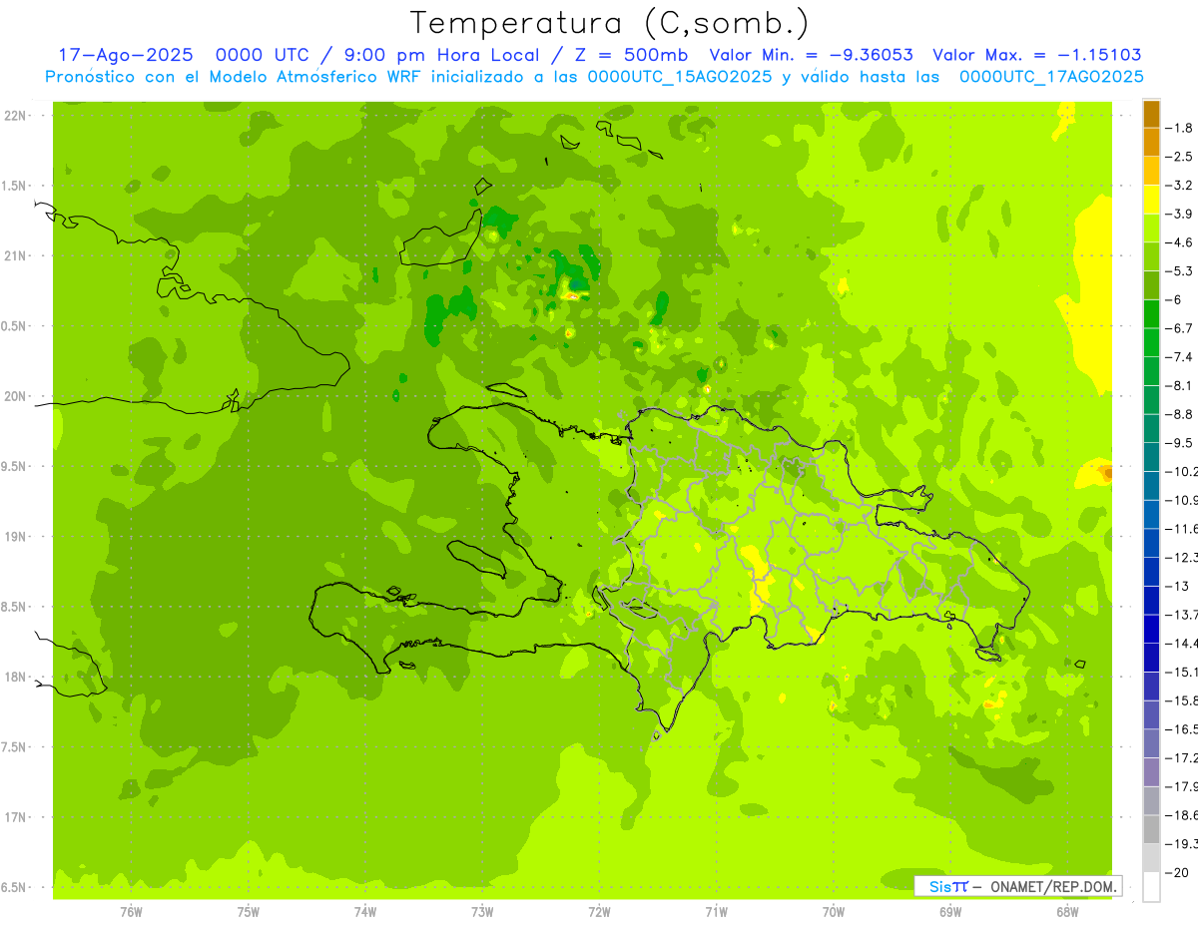The image size is (1198, 925).
Task: Click the 68W longitude axis label
Action: pos(1067,910)
